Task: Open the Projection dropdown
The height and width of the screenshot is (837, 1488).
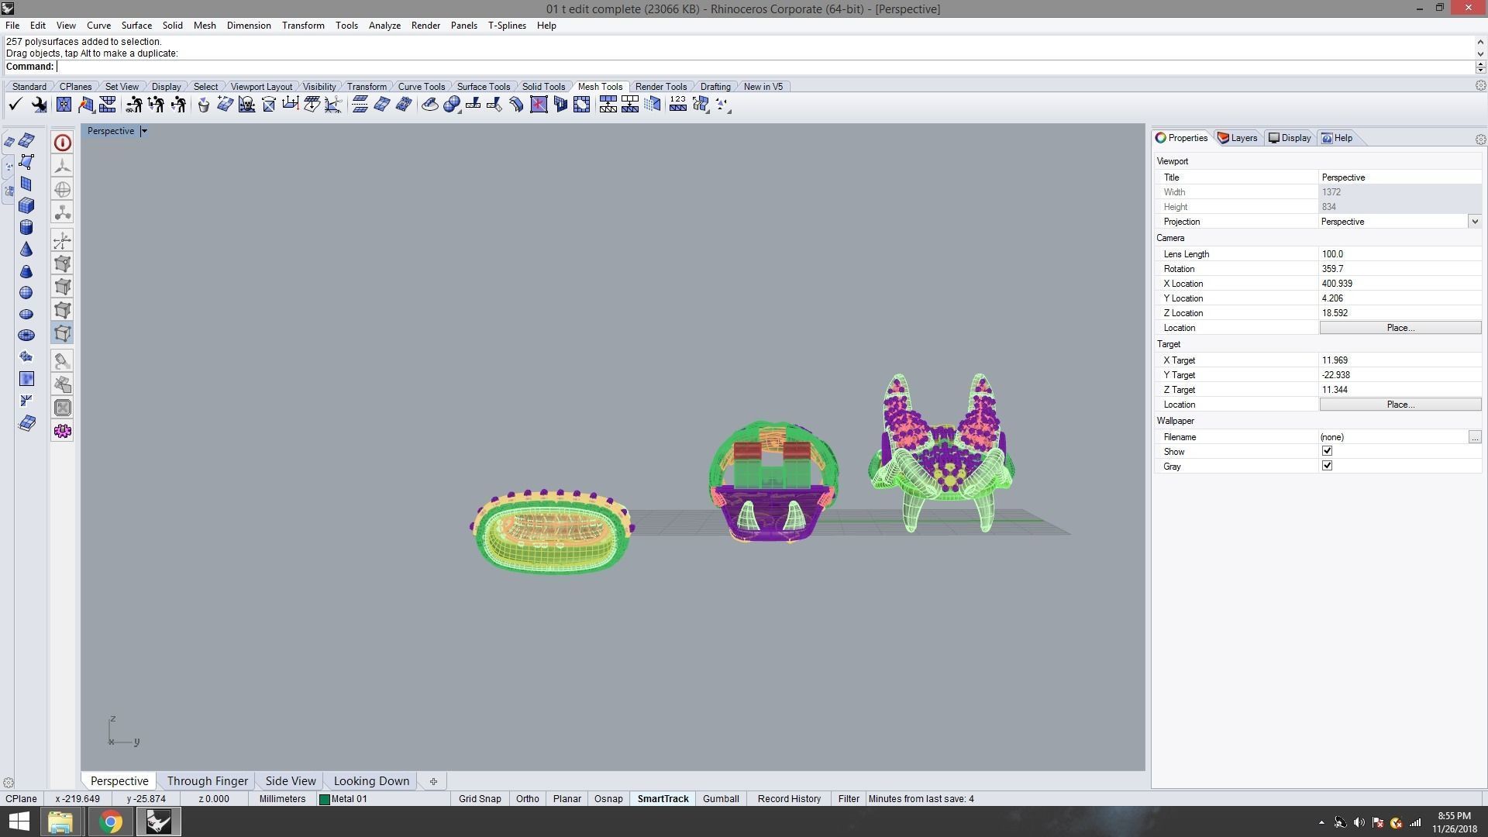Action: (x=1474, y=222)
